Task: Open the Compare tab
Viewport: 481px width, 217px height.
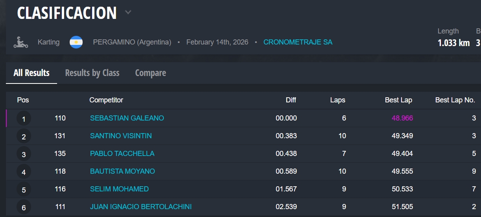Action: (x=150, y=73)
